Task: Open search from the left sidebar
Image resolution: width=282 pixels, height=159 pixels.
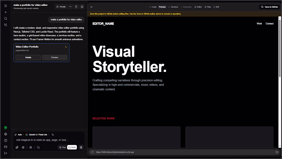Action: (x=6, y=18)
